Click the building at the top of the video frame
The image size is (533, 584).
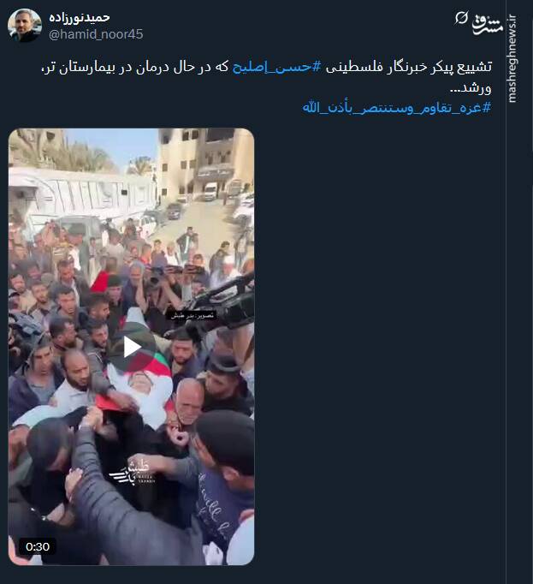pyautogui.click(x=204, y=162)
